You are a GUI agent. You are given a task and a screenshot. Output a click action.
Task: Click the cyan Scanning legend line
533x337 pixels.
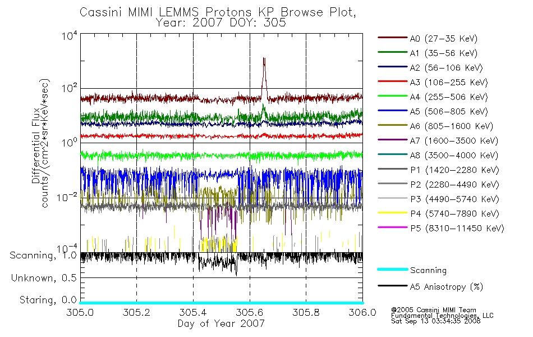click(x=392, y=269)
